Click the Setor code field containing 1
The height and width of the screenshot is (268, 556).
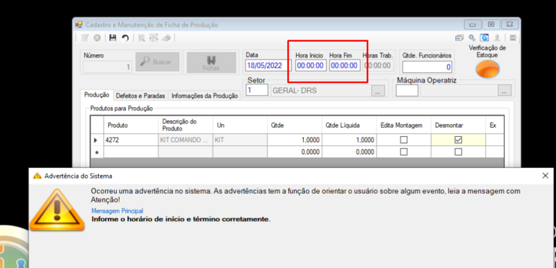(x=257, y=90)
